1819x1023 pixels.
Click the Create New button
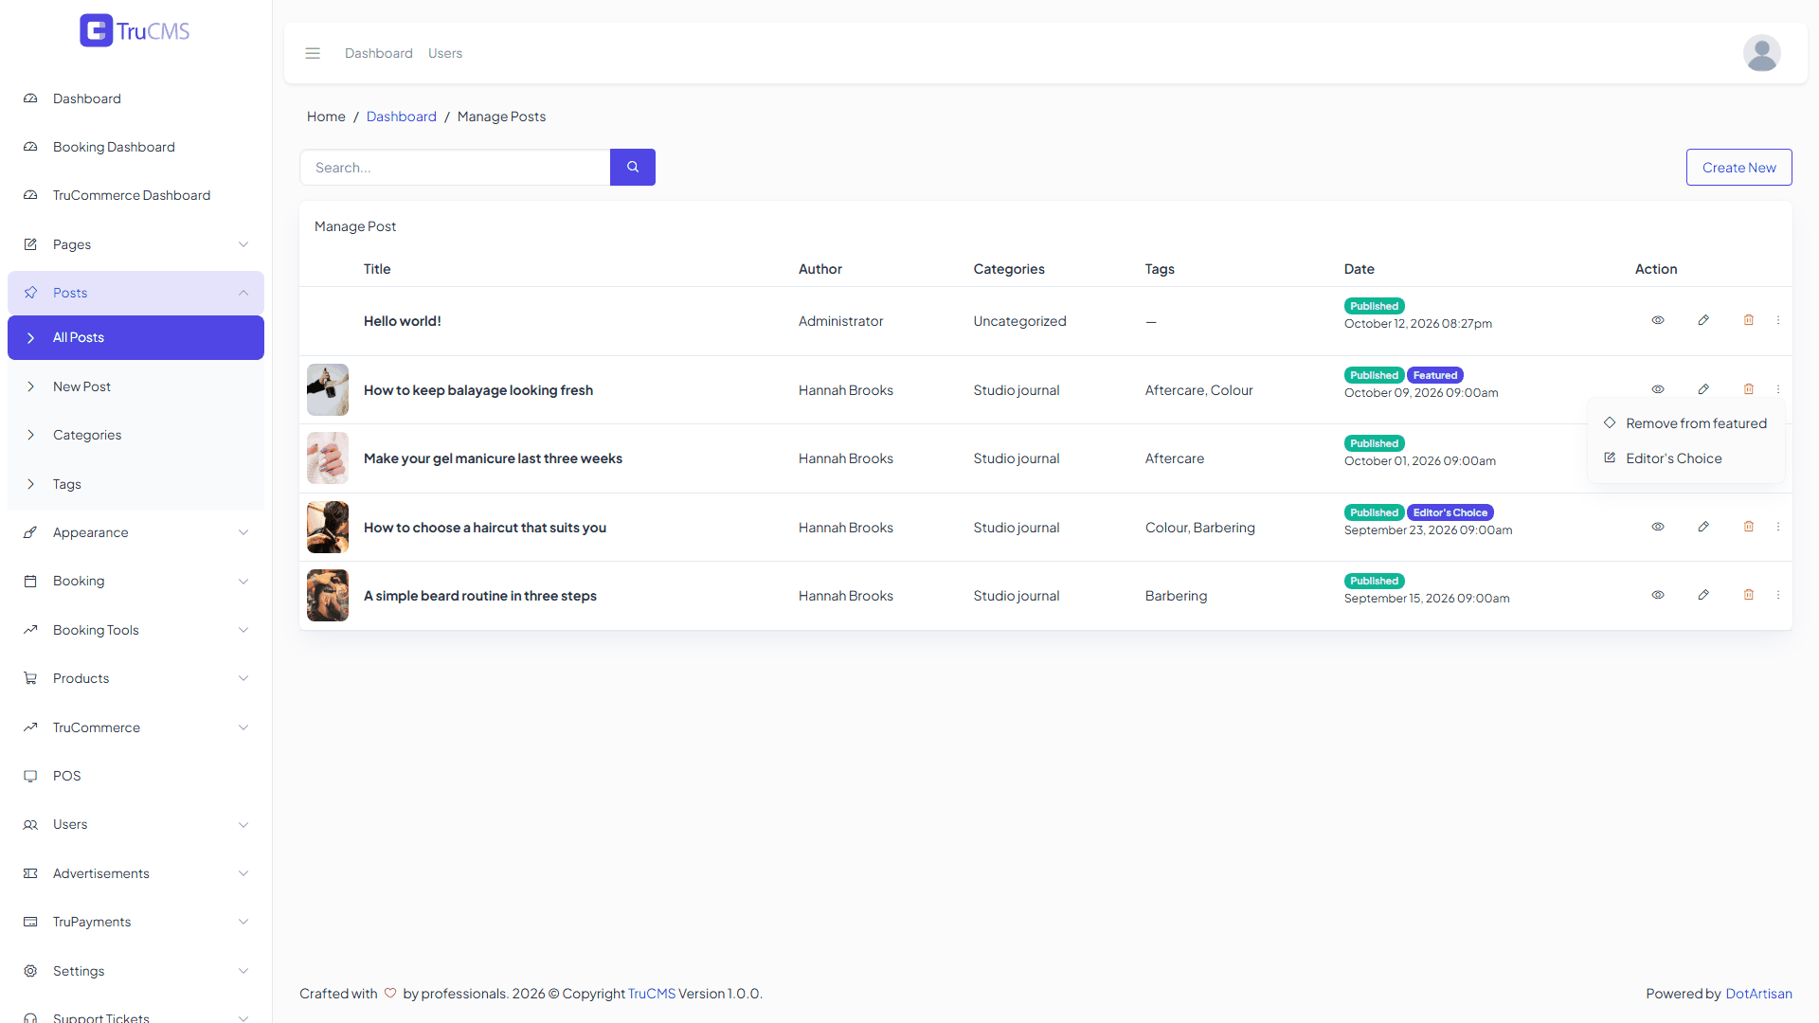[x=1738, y=168]
